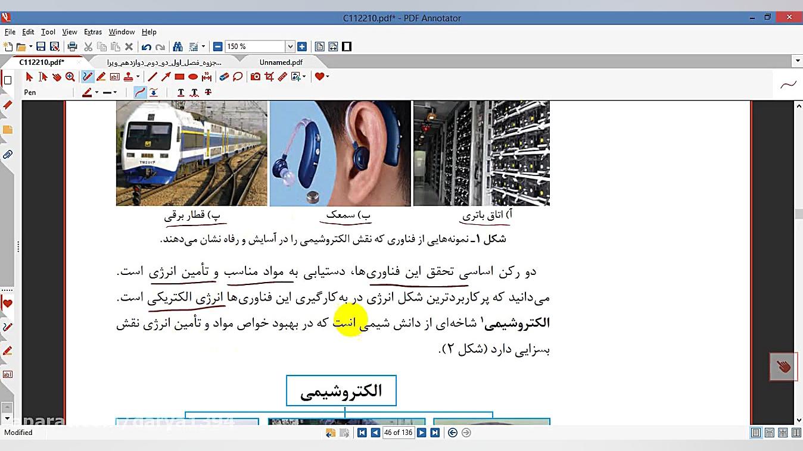Screen dimensions: 803x451
Task: Go to last page of document
Action: coord(435,433)
